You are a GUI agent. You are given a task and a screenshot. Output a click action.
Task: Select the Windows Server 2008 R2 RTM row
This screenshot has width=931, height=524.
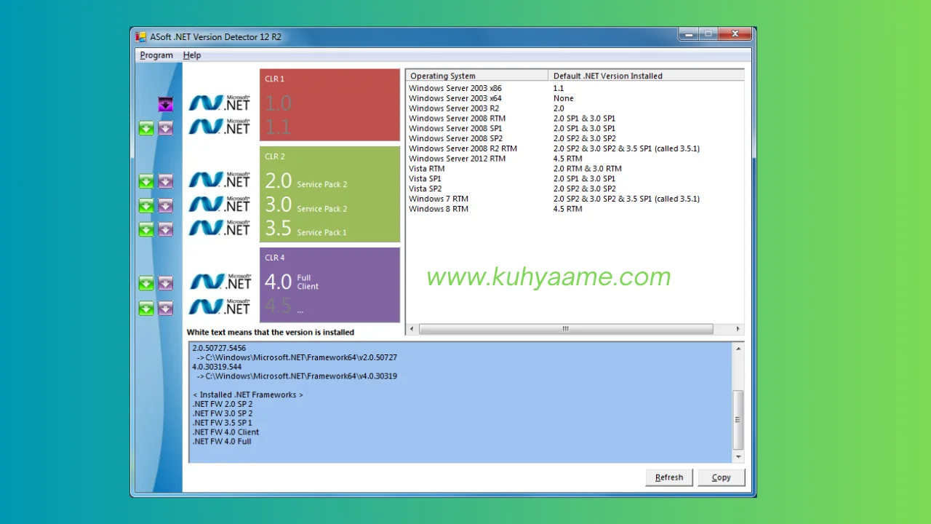pyautogui.click(x=575, y=148)
